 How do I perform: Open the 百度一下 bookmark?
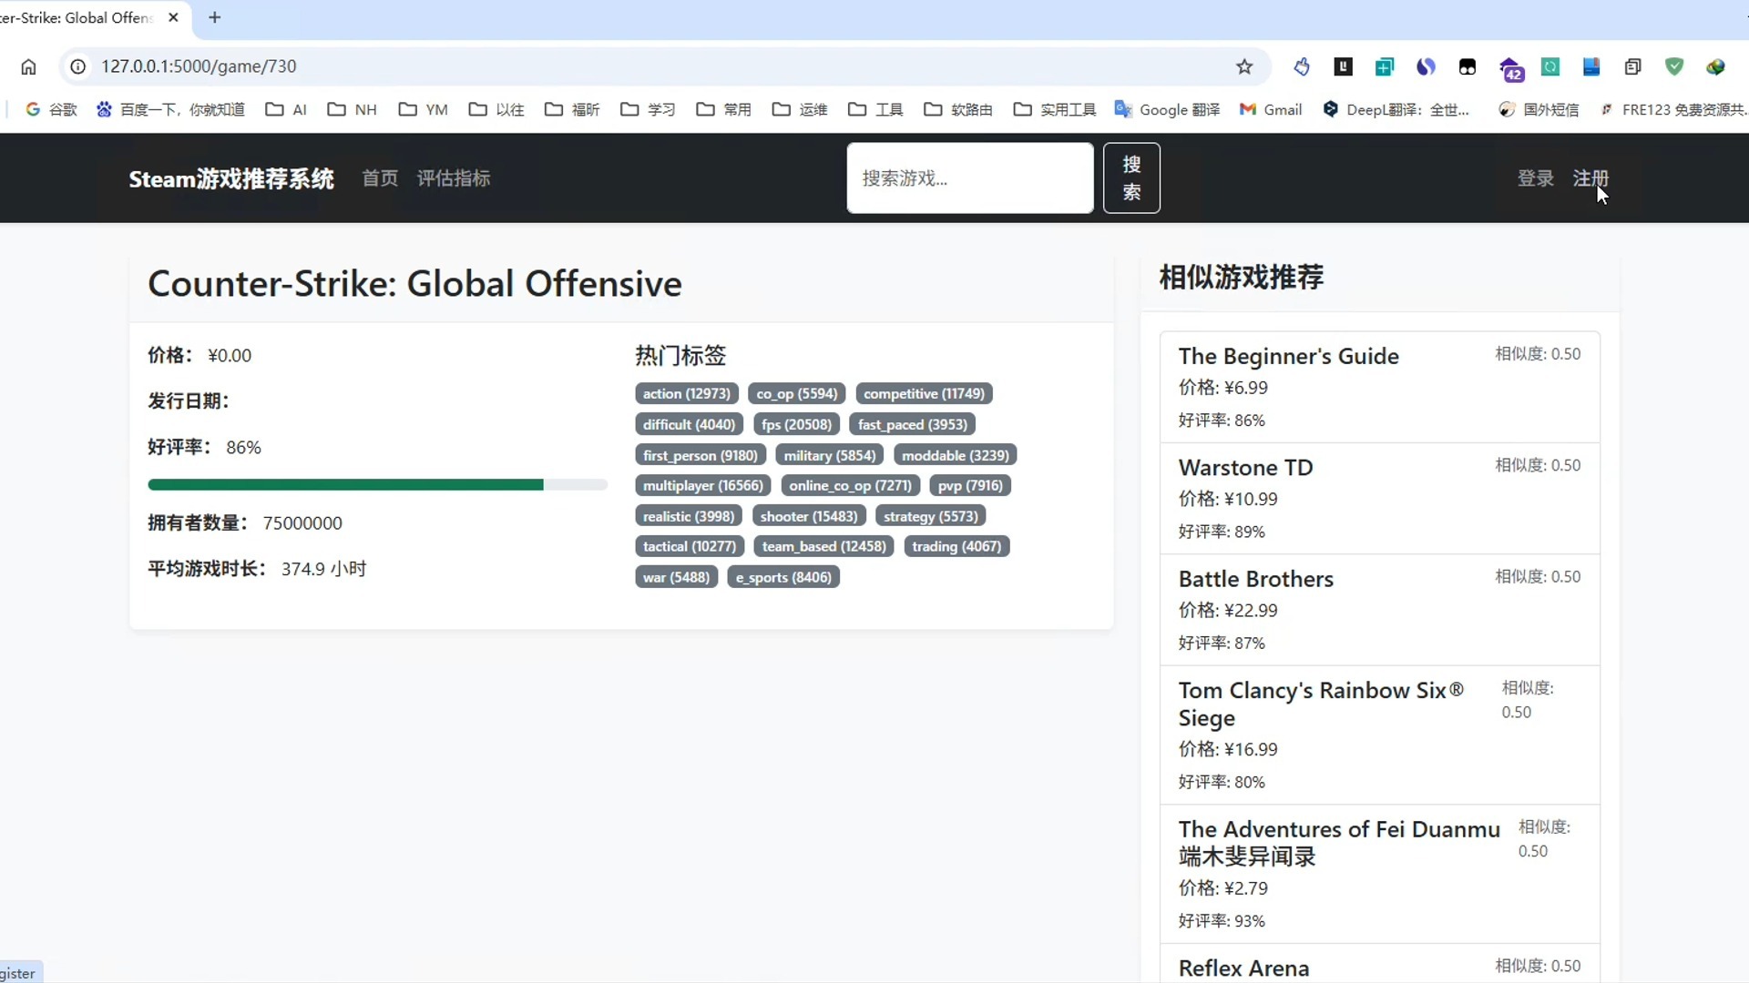pyautogui.click(x=170, y=109)
